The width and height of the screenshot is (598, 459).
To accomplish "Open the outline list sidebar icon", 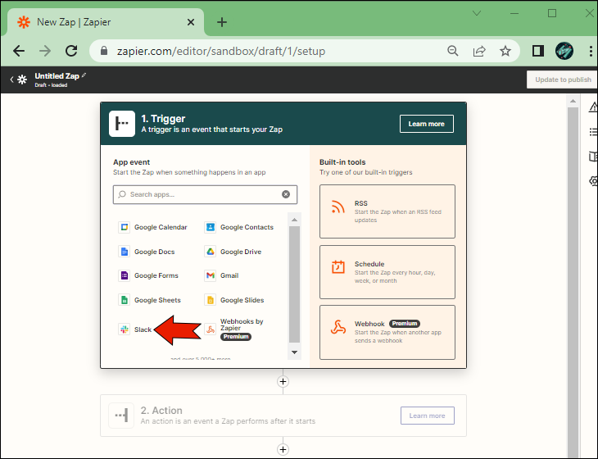I will [593, 132].
